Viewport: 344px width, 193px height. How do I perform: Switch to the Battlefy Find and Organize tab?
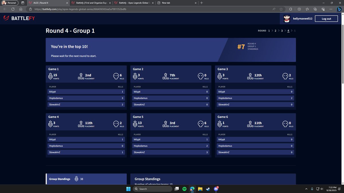(x=91, y=3)
